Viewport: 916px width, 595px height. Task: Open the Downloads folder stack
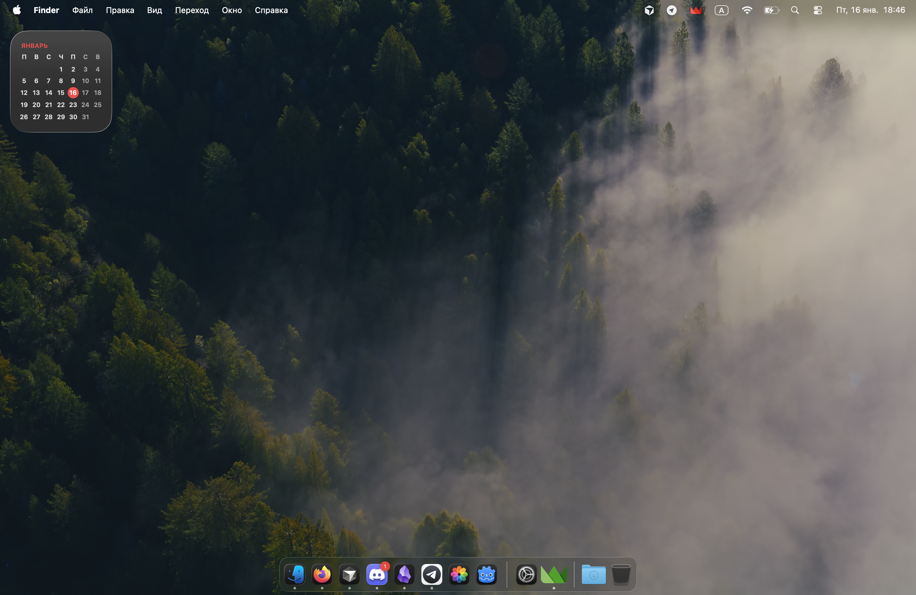(594, 575)
